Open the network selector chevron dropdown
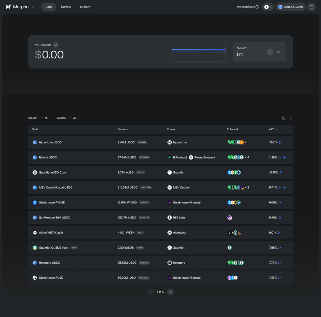 [x=271, y=7]
